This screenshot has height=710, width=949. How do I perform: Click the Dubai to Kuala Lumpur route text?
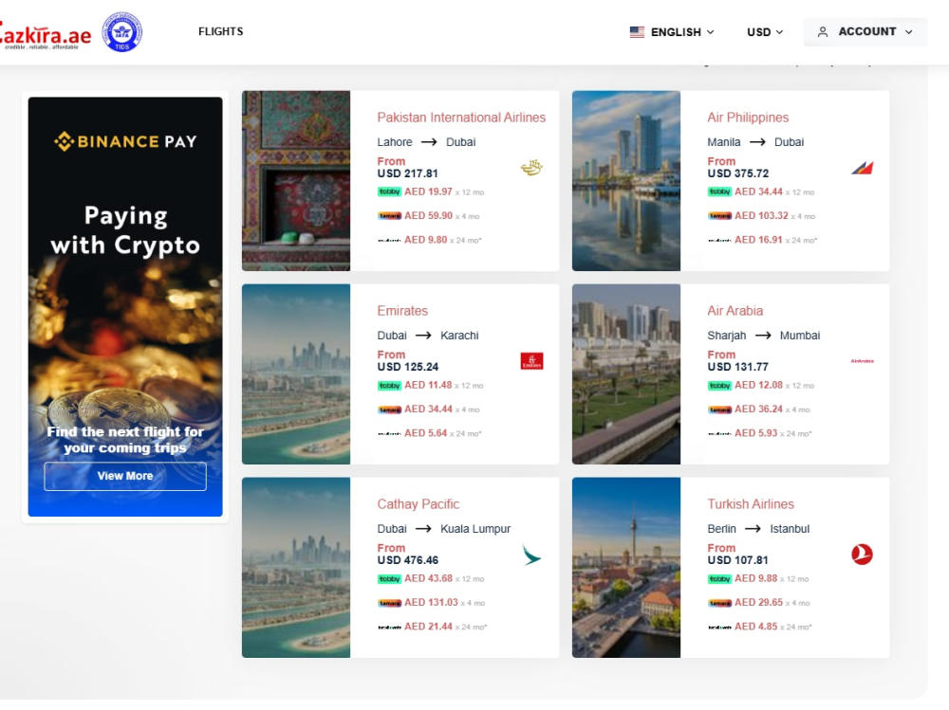click(443, 529)
